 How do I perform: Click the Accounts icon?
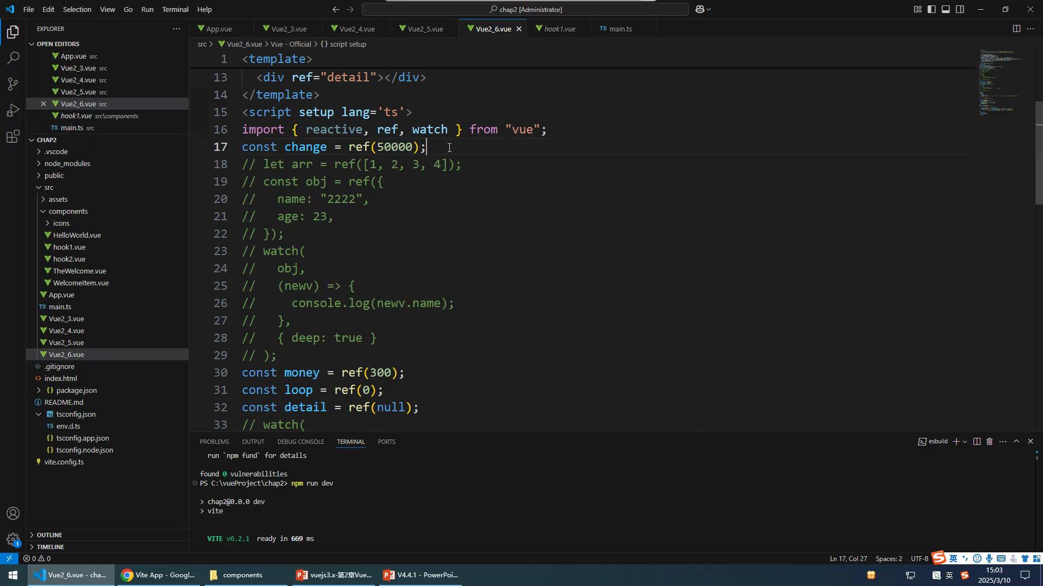click(13, 513)
